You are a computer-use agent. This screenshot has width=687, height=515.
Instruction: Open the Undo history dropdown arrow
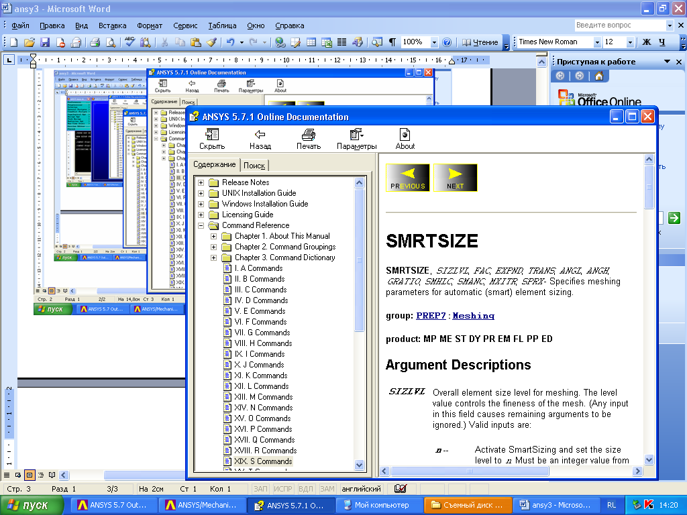242,42
